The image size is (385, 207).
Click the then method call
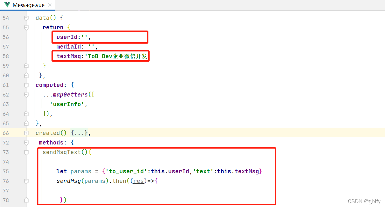tap(120, 181)
